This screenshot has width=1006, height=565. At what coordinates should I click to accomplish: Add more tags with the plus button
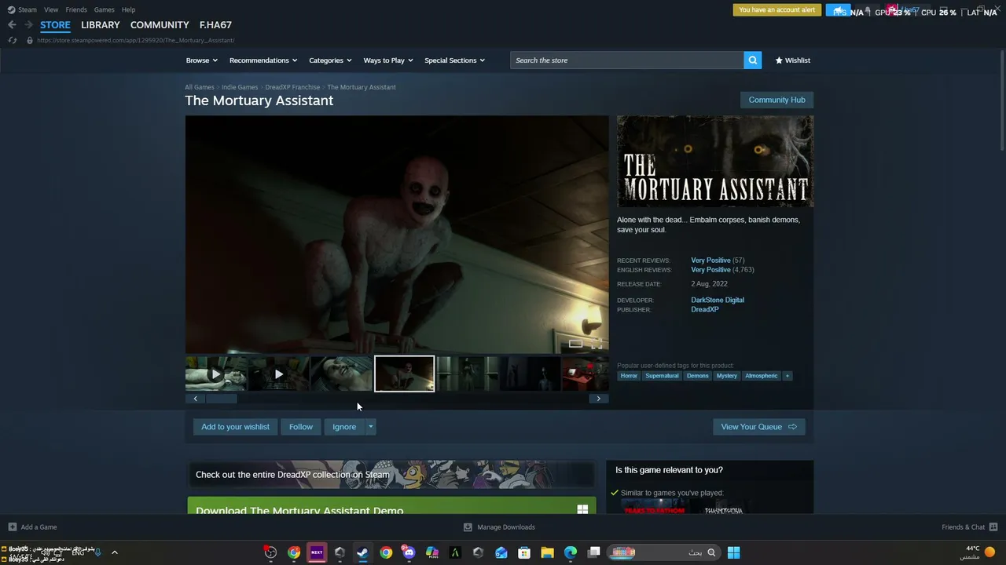click(x=787, y=376)
